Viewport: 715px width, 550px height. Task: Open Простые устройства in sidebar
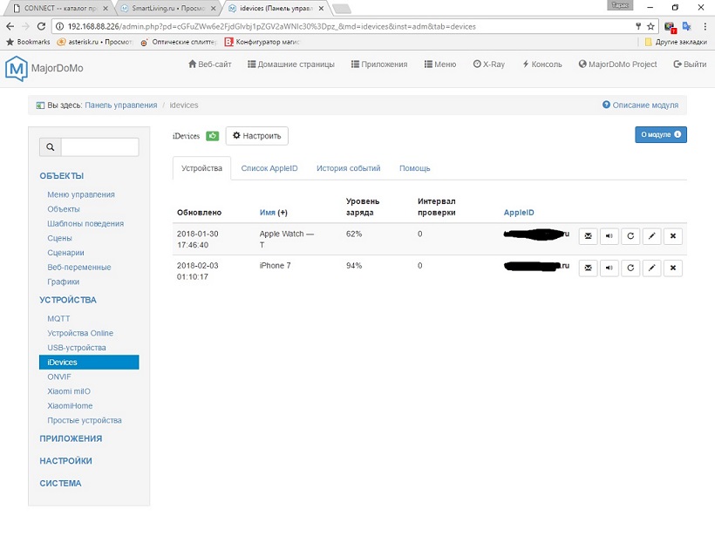point(85,421)
